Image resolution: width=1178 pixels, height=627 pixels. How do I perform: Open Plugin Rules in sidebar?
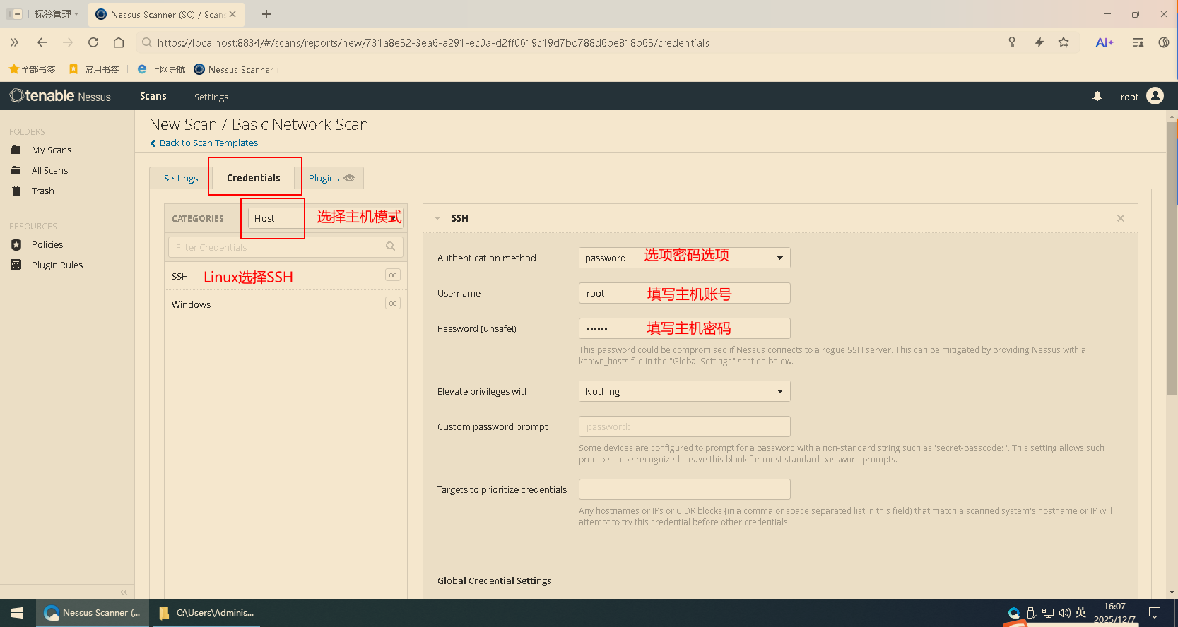(57, 265)
